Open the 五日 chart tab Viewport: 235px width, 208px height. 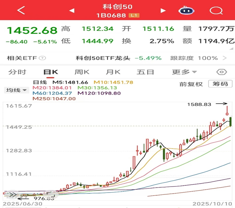point(145,72)
